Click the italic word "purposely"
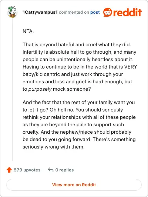The image size is (148, 197). point(40,89)
